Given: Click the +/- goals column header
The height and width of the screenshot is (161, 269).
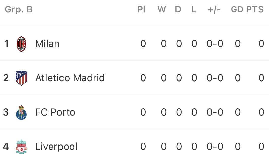Looking at the screenshot, I should coord(214,9).
